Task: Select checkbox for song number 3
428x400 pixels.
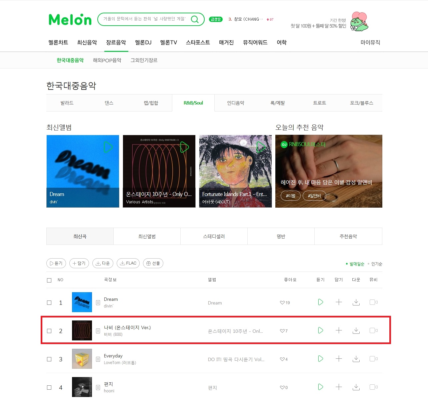Action: [x=49, y=359]
